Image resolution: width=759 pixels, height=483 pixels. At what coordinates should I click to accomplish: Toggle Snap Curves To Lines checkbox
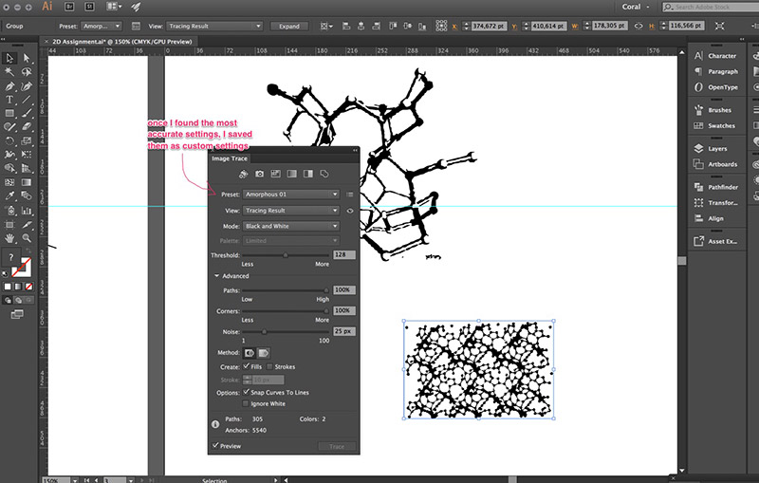click(x=247, y=392)
